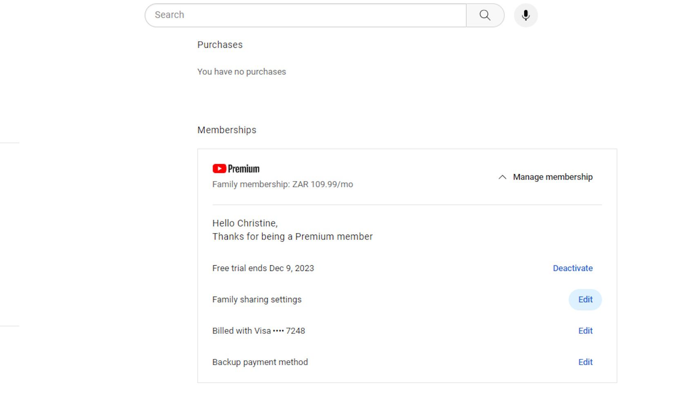Edit the Backup payment method

586,362
